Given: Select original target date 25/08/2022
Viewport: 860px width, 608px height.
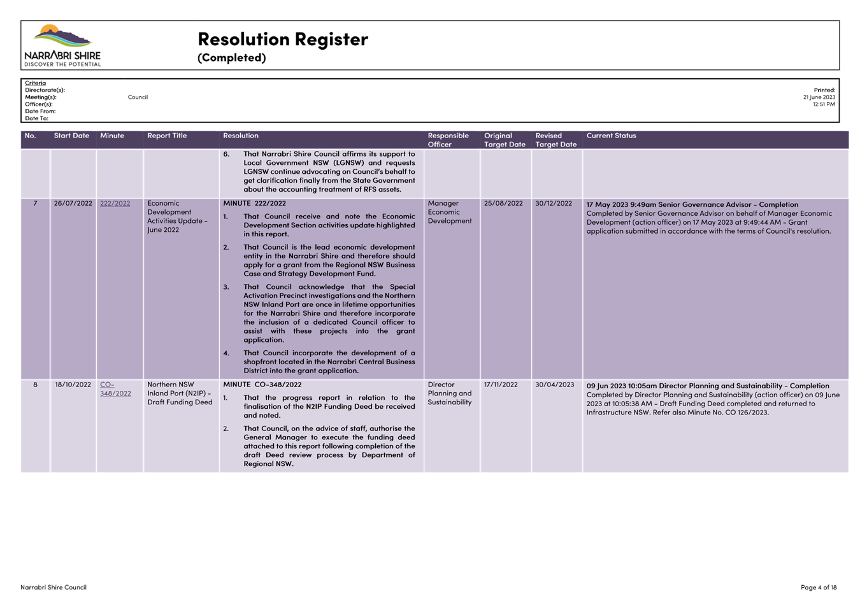Looking at the screenshot, I should click(503, 204).
